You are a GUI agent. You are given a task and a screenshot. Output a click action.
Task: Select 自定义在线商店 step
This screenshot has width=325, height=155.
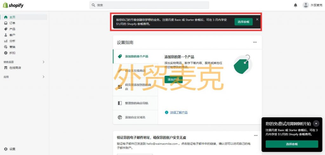coord(135,71)
